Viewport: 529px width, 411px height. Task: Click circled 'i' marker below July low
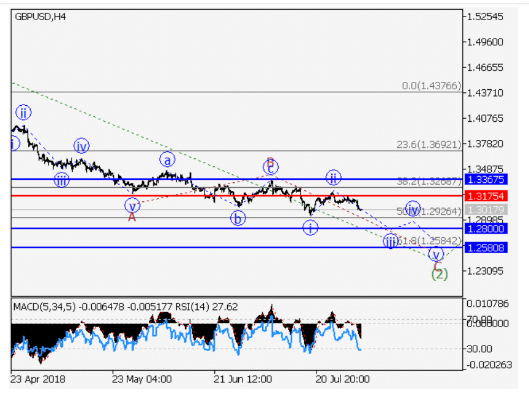[x=310, y=228]
